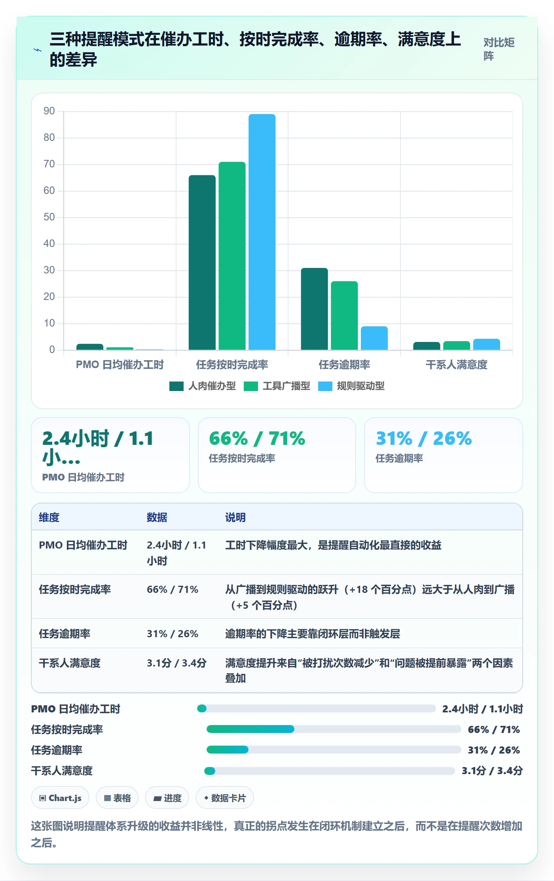Viewport: 554px width, 881px height.
Task: Click the summary paragraph at bottom
Action: coord(277,834)
